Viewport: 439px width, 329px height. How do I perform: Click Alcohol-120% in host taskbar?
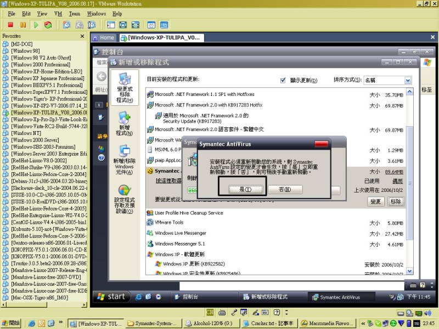click(x=211, y=323)
